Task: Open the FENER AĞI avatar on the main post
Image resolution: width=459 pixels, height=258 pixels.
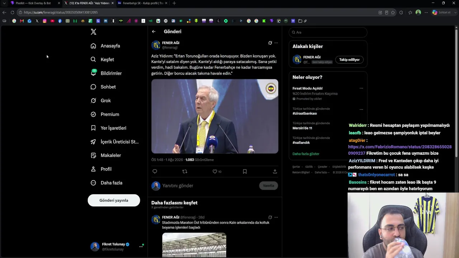Action: (x=156, y=45)
